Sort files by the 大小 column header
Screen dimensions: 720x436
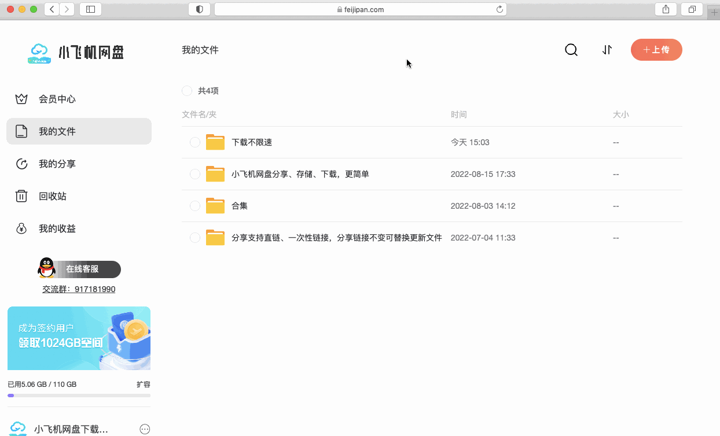pos(620,114)
